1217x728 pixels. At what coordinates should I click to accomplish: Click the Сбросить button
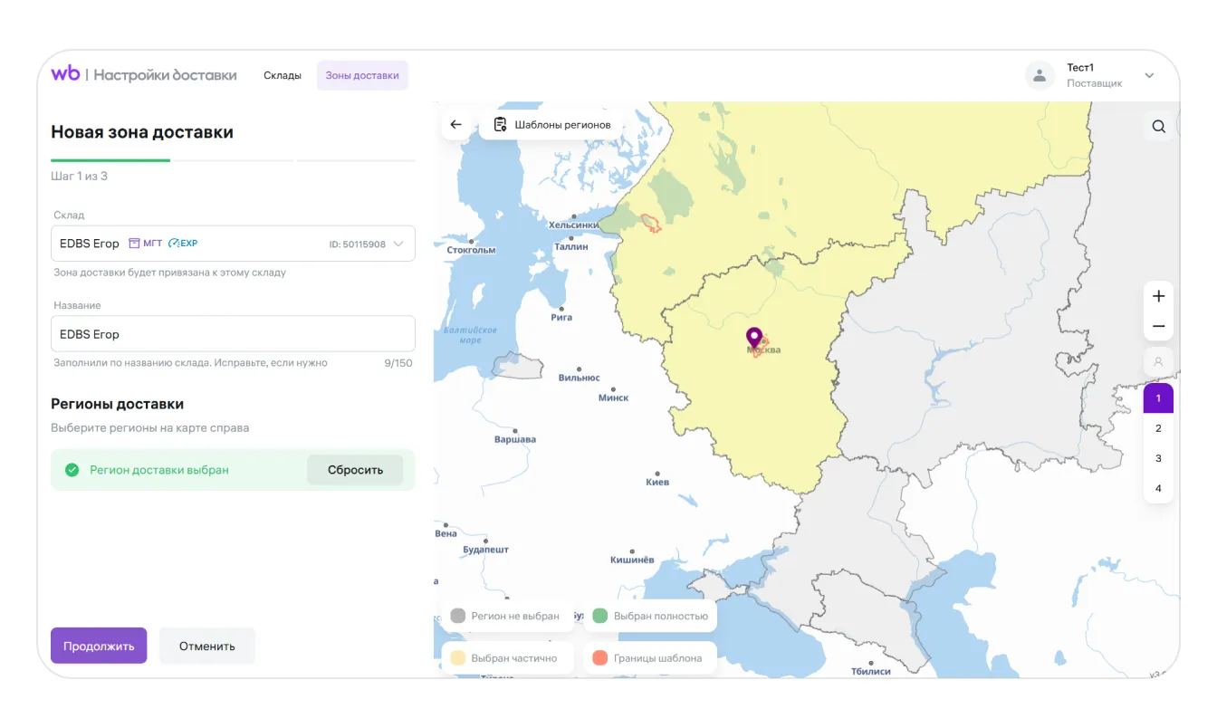pyautogui.click(x=355, y=470)
